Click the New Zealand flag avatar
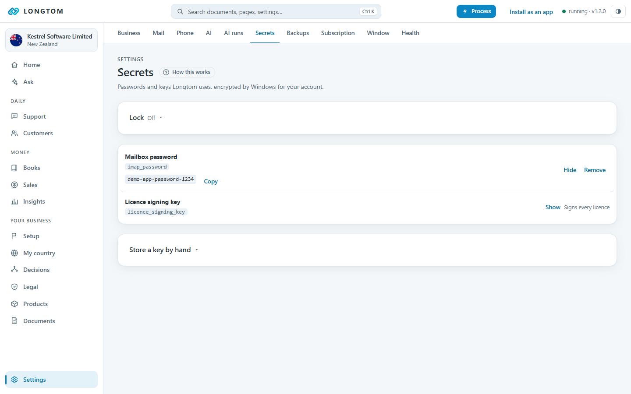Screen dimensions: 631x394 16,40
